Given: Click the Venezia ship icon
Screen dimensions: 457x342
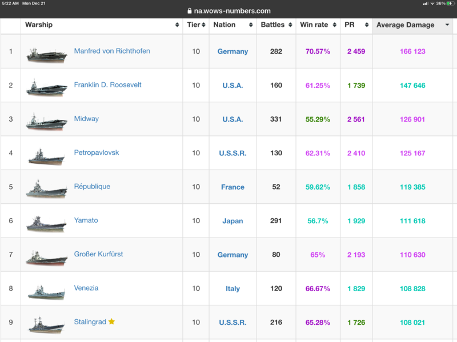Looking at the screenshot, I should tap(46, 291).
